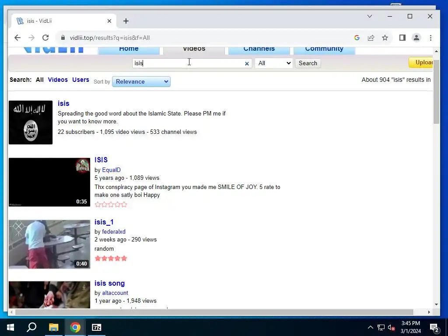Click the address bar URL
Screen dimensions: 448x336
110,38
